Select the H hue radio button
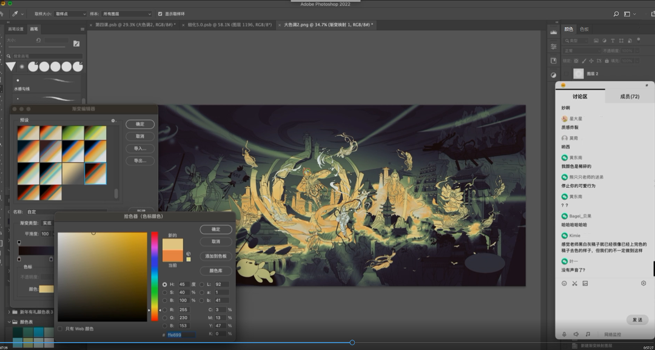The height and width of the screenshot is (350, 655). (x=164, y=284)
